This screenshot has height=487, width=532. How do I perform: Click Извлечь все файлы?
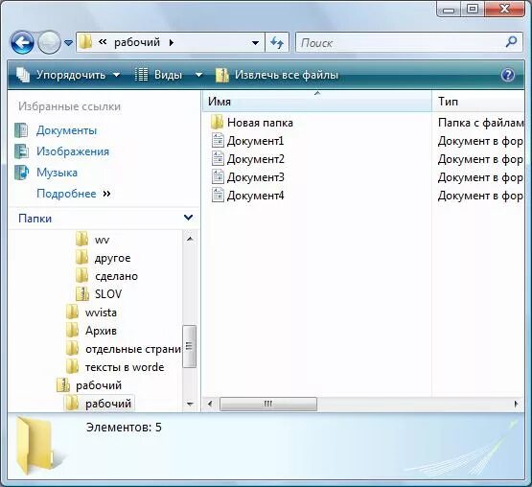(x=277, y=75)
